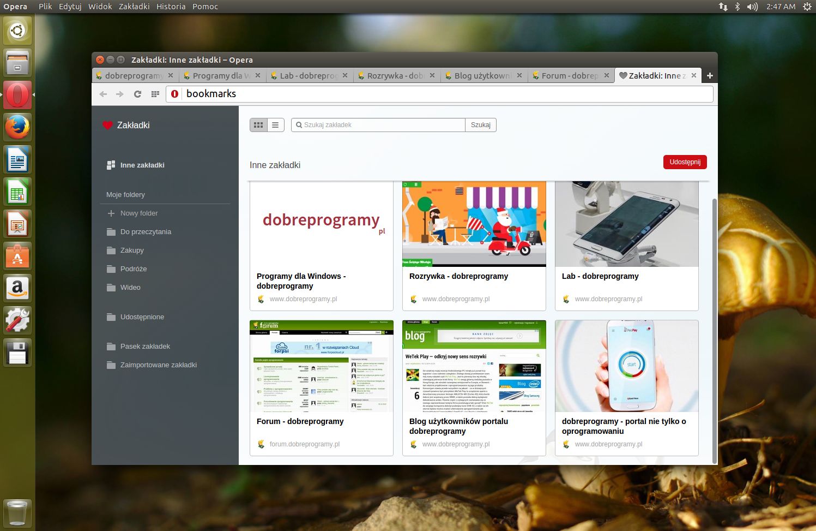Open the Zakładki menu

point(134,7)
